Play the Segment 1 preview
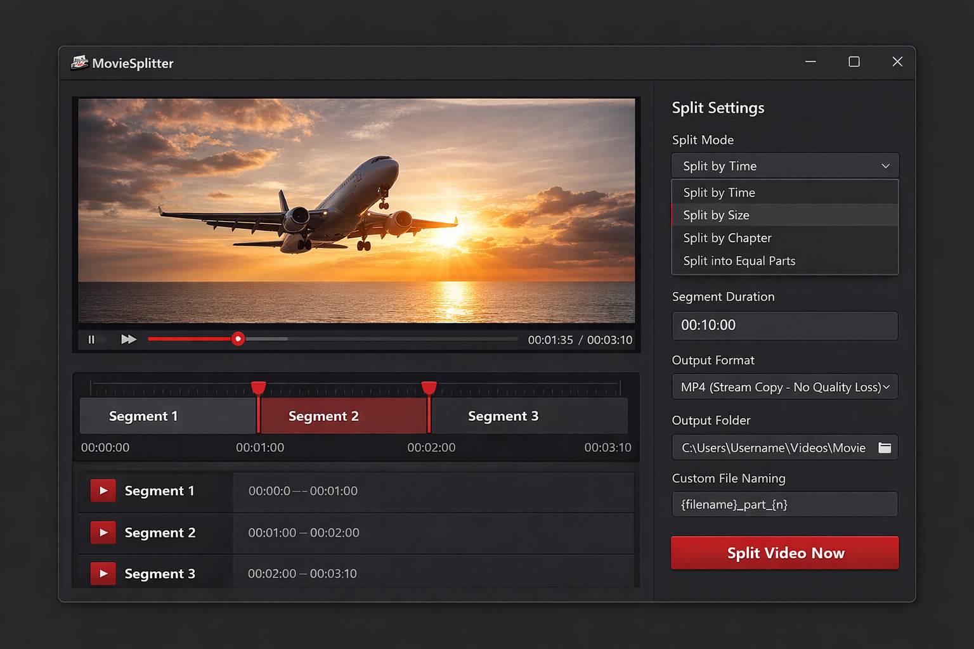The width and height of the screenshot is (974, 649). click(102, 490)
